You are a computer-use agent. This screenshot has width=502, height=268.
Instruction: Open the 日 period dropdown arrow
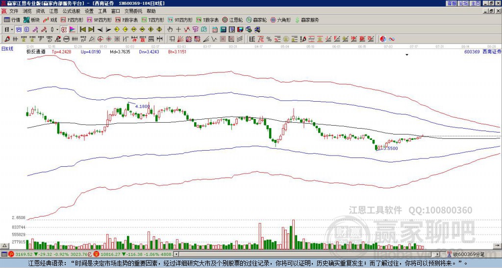(12, 30)
